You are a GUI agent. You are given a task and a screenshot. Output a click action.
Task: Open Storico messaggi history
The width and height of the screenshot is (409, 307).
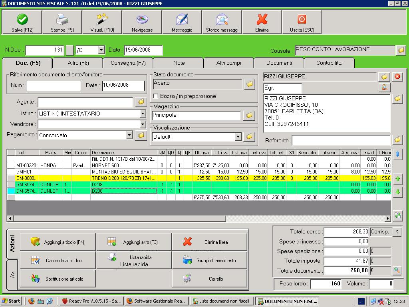tap(222, 20)
